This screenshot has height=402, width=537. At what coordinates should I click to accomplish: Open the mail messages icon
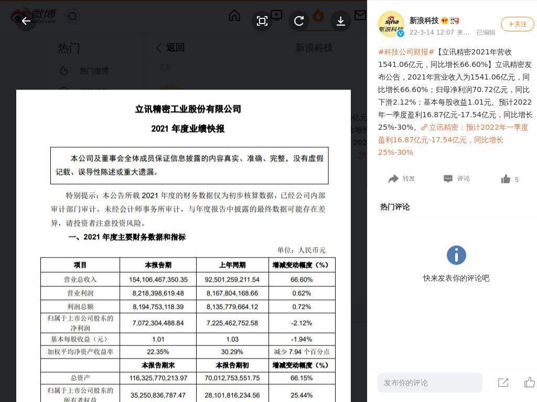click(360, 15)
